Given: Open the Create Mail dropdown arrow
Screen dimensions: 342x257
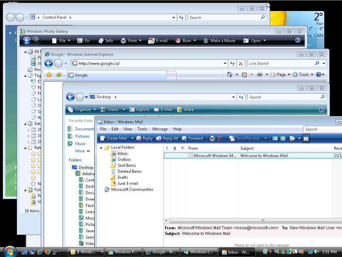Looking at the screenshot, I should coord(132,138).
